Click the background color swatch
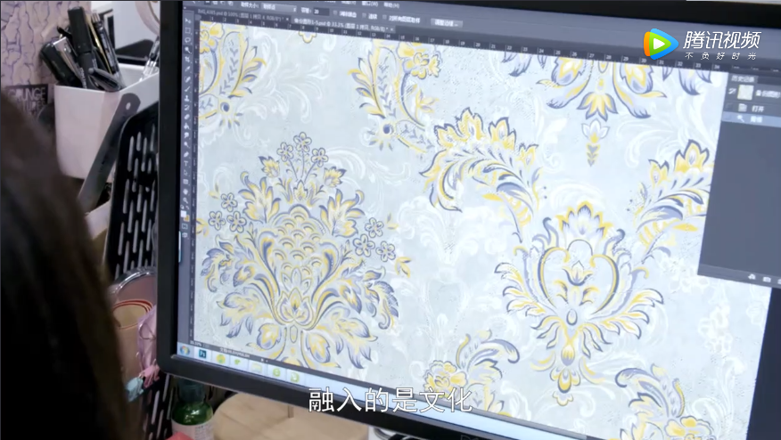 [187, 219]
